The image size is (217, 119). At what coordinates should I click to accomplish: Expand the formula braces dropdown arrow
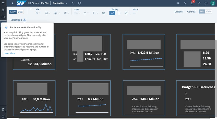click(98, 13)
